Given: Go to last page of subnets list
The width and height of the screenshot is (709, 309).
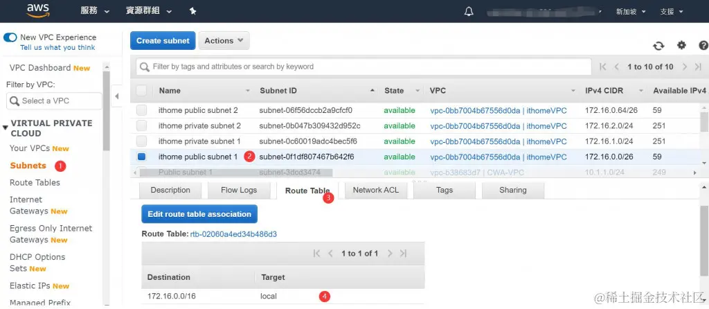Looking at the screenshot, I should 698,67.
